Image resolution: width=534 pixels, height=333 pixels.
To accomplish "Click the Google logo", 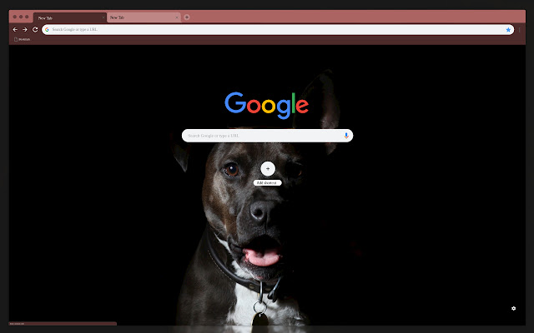I will point(267,106).
